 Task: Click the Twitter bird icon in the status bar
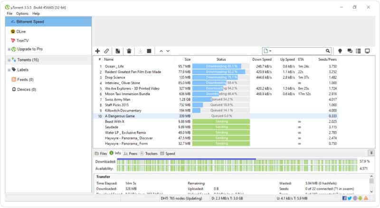pyautogui.click(x=350, y=198)
